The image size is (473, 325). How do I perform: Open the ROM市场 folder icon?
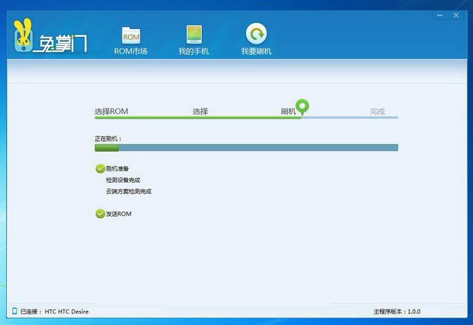pyautogui.click(x=131, y=36)
